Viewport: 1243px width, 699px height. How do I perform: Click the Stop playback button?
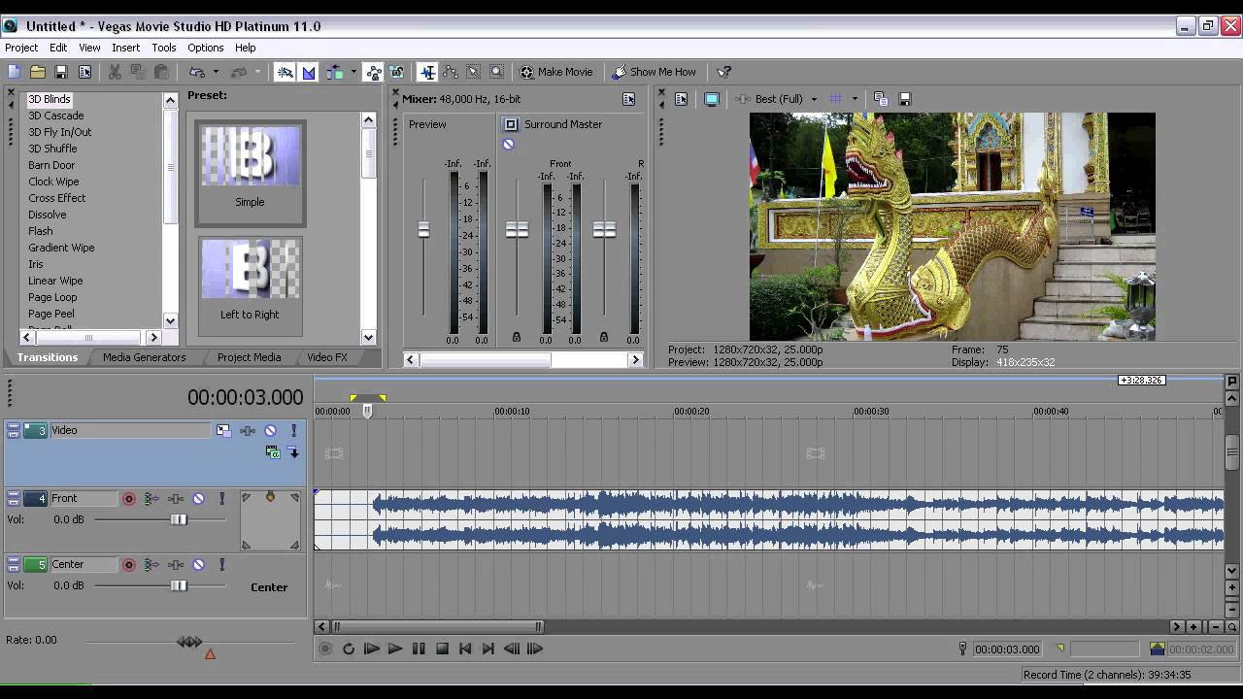click(442, 649)
